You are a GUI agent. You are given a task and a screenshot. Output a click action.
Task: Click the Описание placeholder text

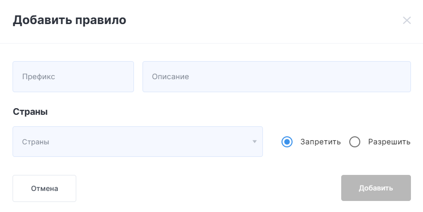170,77
